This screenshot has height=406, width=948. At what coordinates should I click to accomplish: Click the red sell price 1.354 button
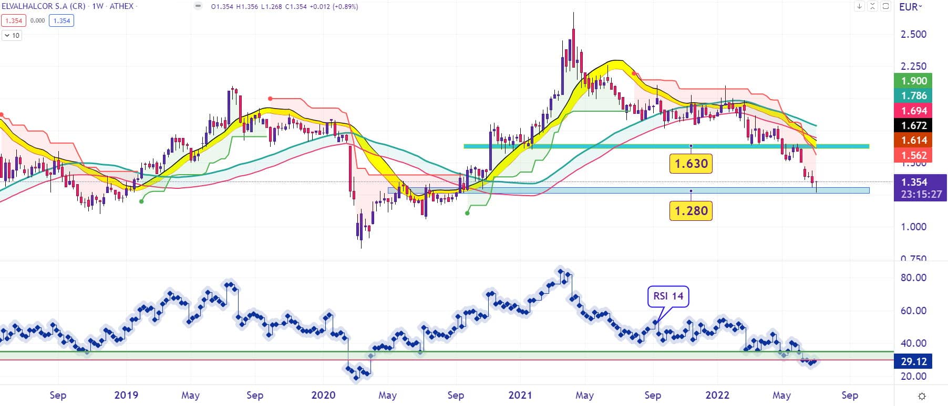point(13,20)
